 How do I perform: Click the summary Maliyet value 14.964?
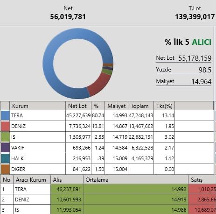pyautogui.click(x=202, y=82)
